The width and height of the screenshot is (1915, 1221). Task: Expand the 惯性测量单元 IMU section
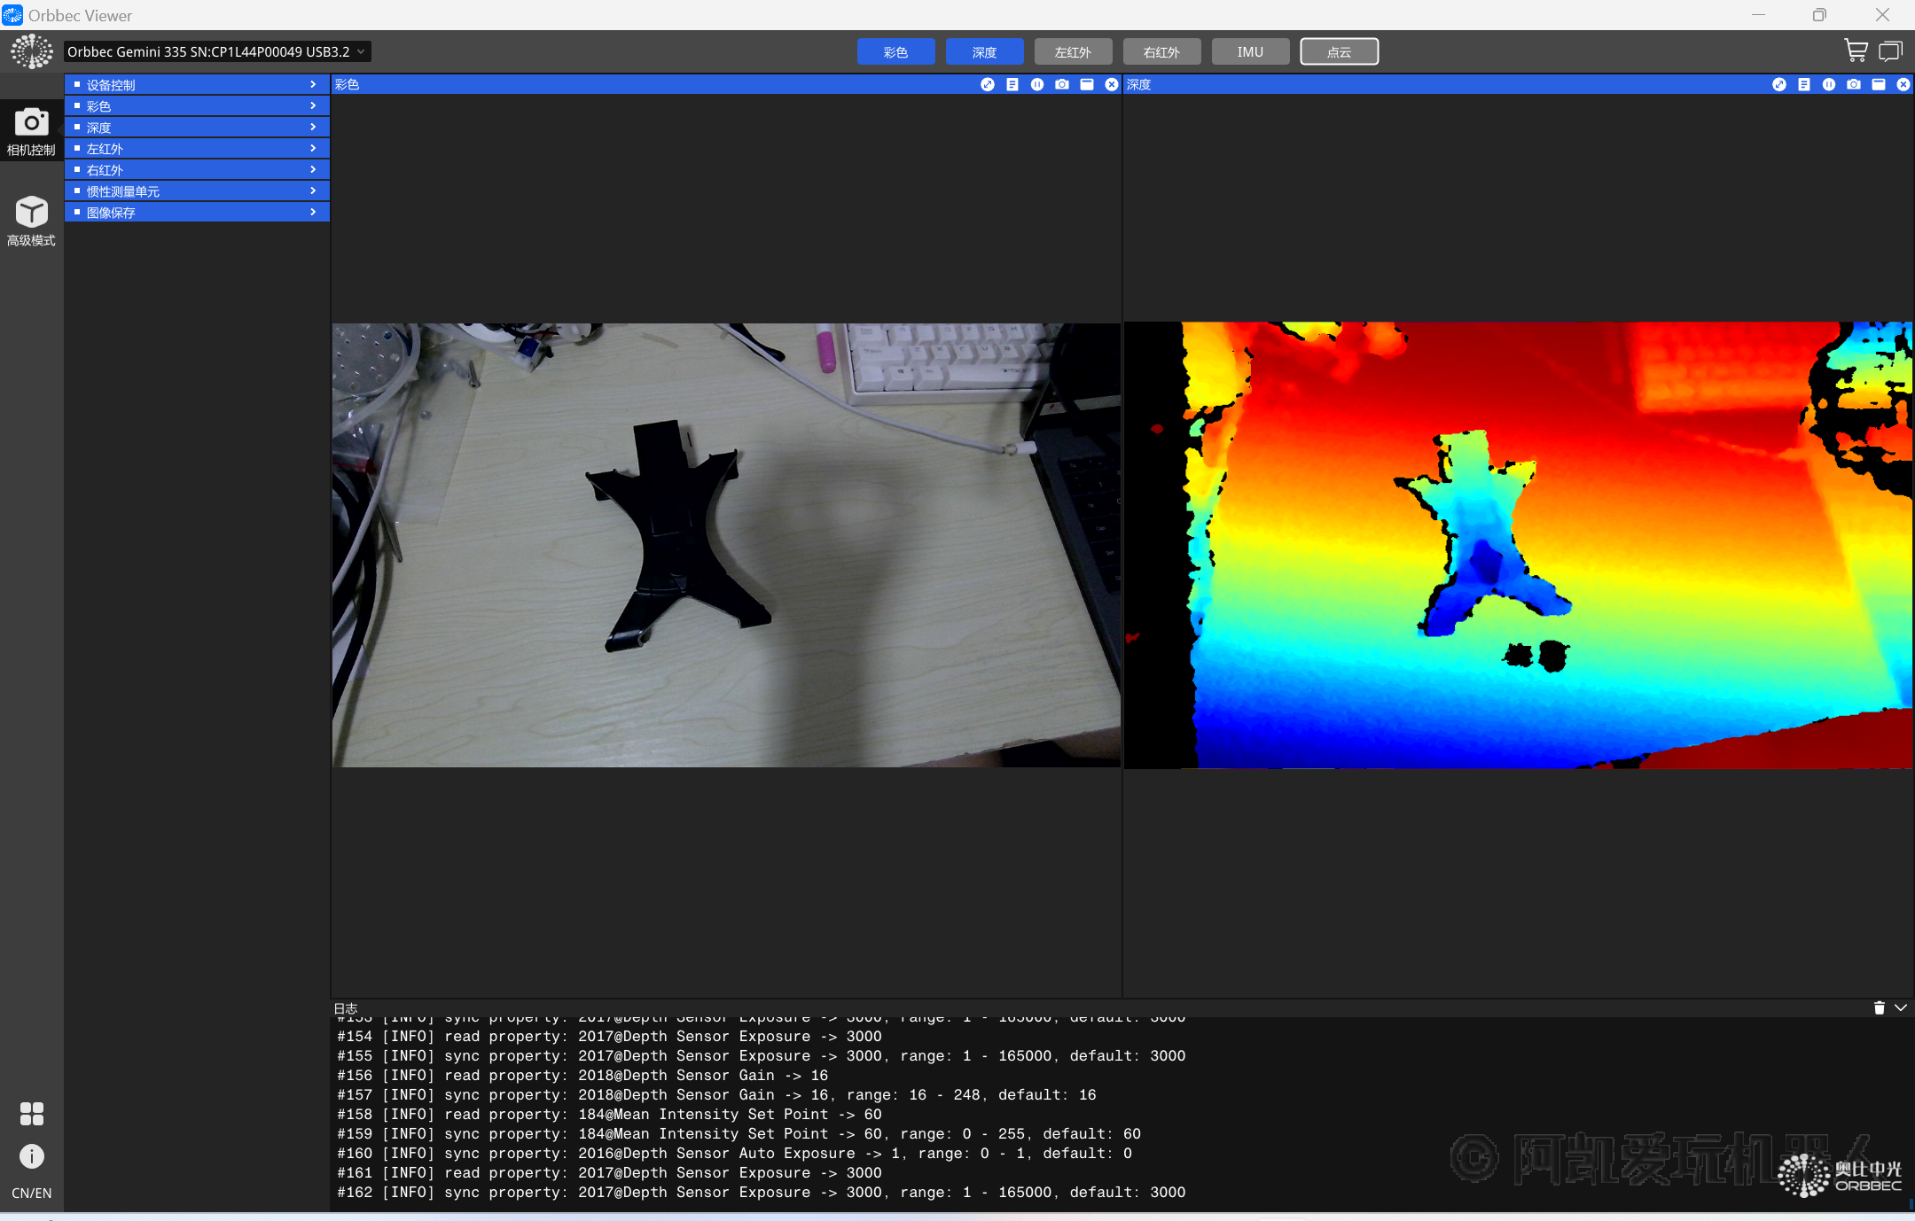point(197,191)
